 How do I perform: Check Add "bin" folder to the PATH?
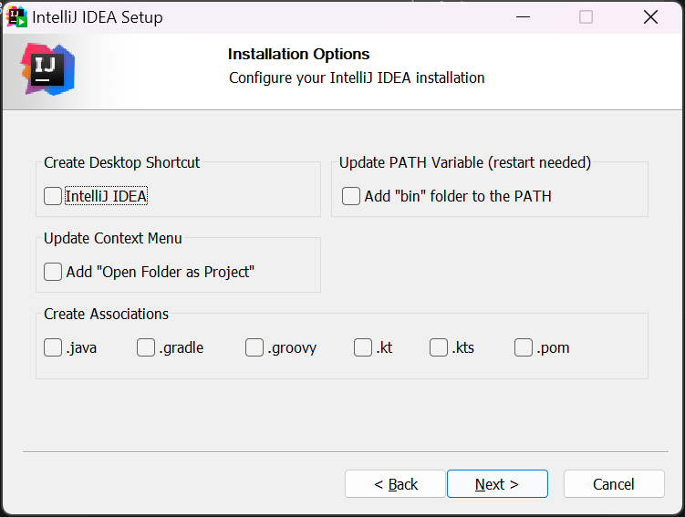point(351,196)
